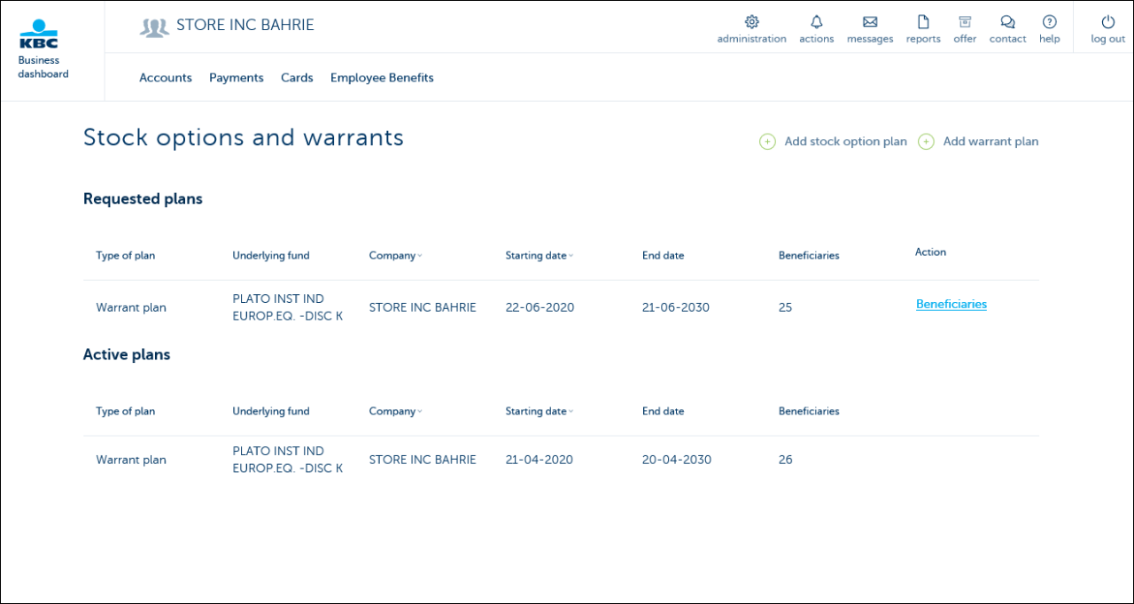Screen dimensions: 1134x604
Task: View the reports document icon
Action: [922, 21]
